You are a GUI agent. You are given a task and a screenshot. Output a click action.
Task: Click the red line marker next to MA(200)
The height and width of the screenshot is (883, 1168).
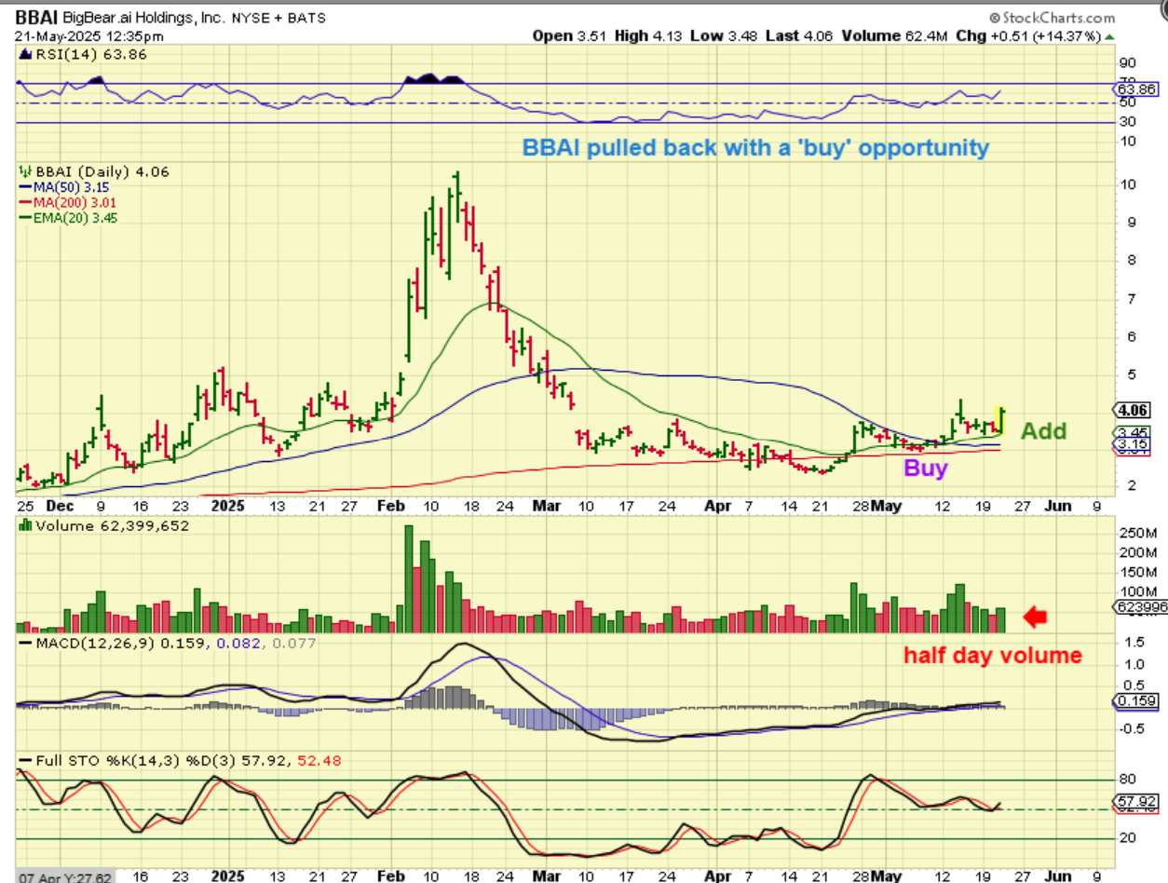click(x=24, y=202)
